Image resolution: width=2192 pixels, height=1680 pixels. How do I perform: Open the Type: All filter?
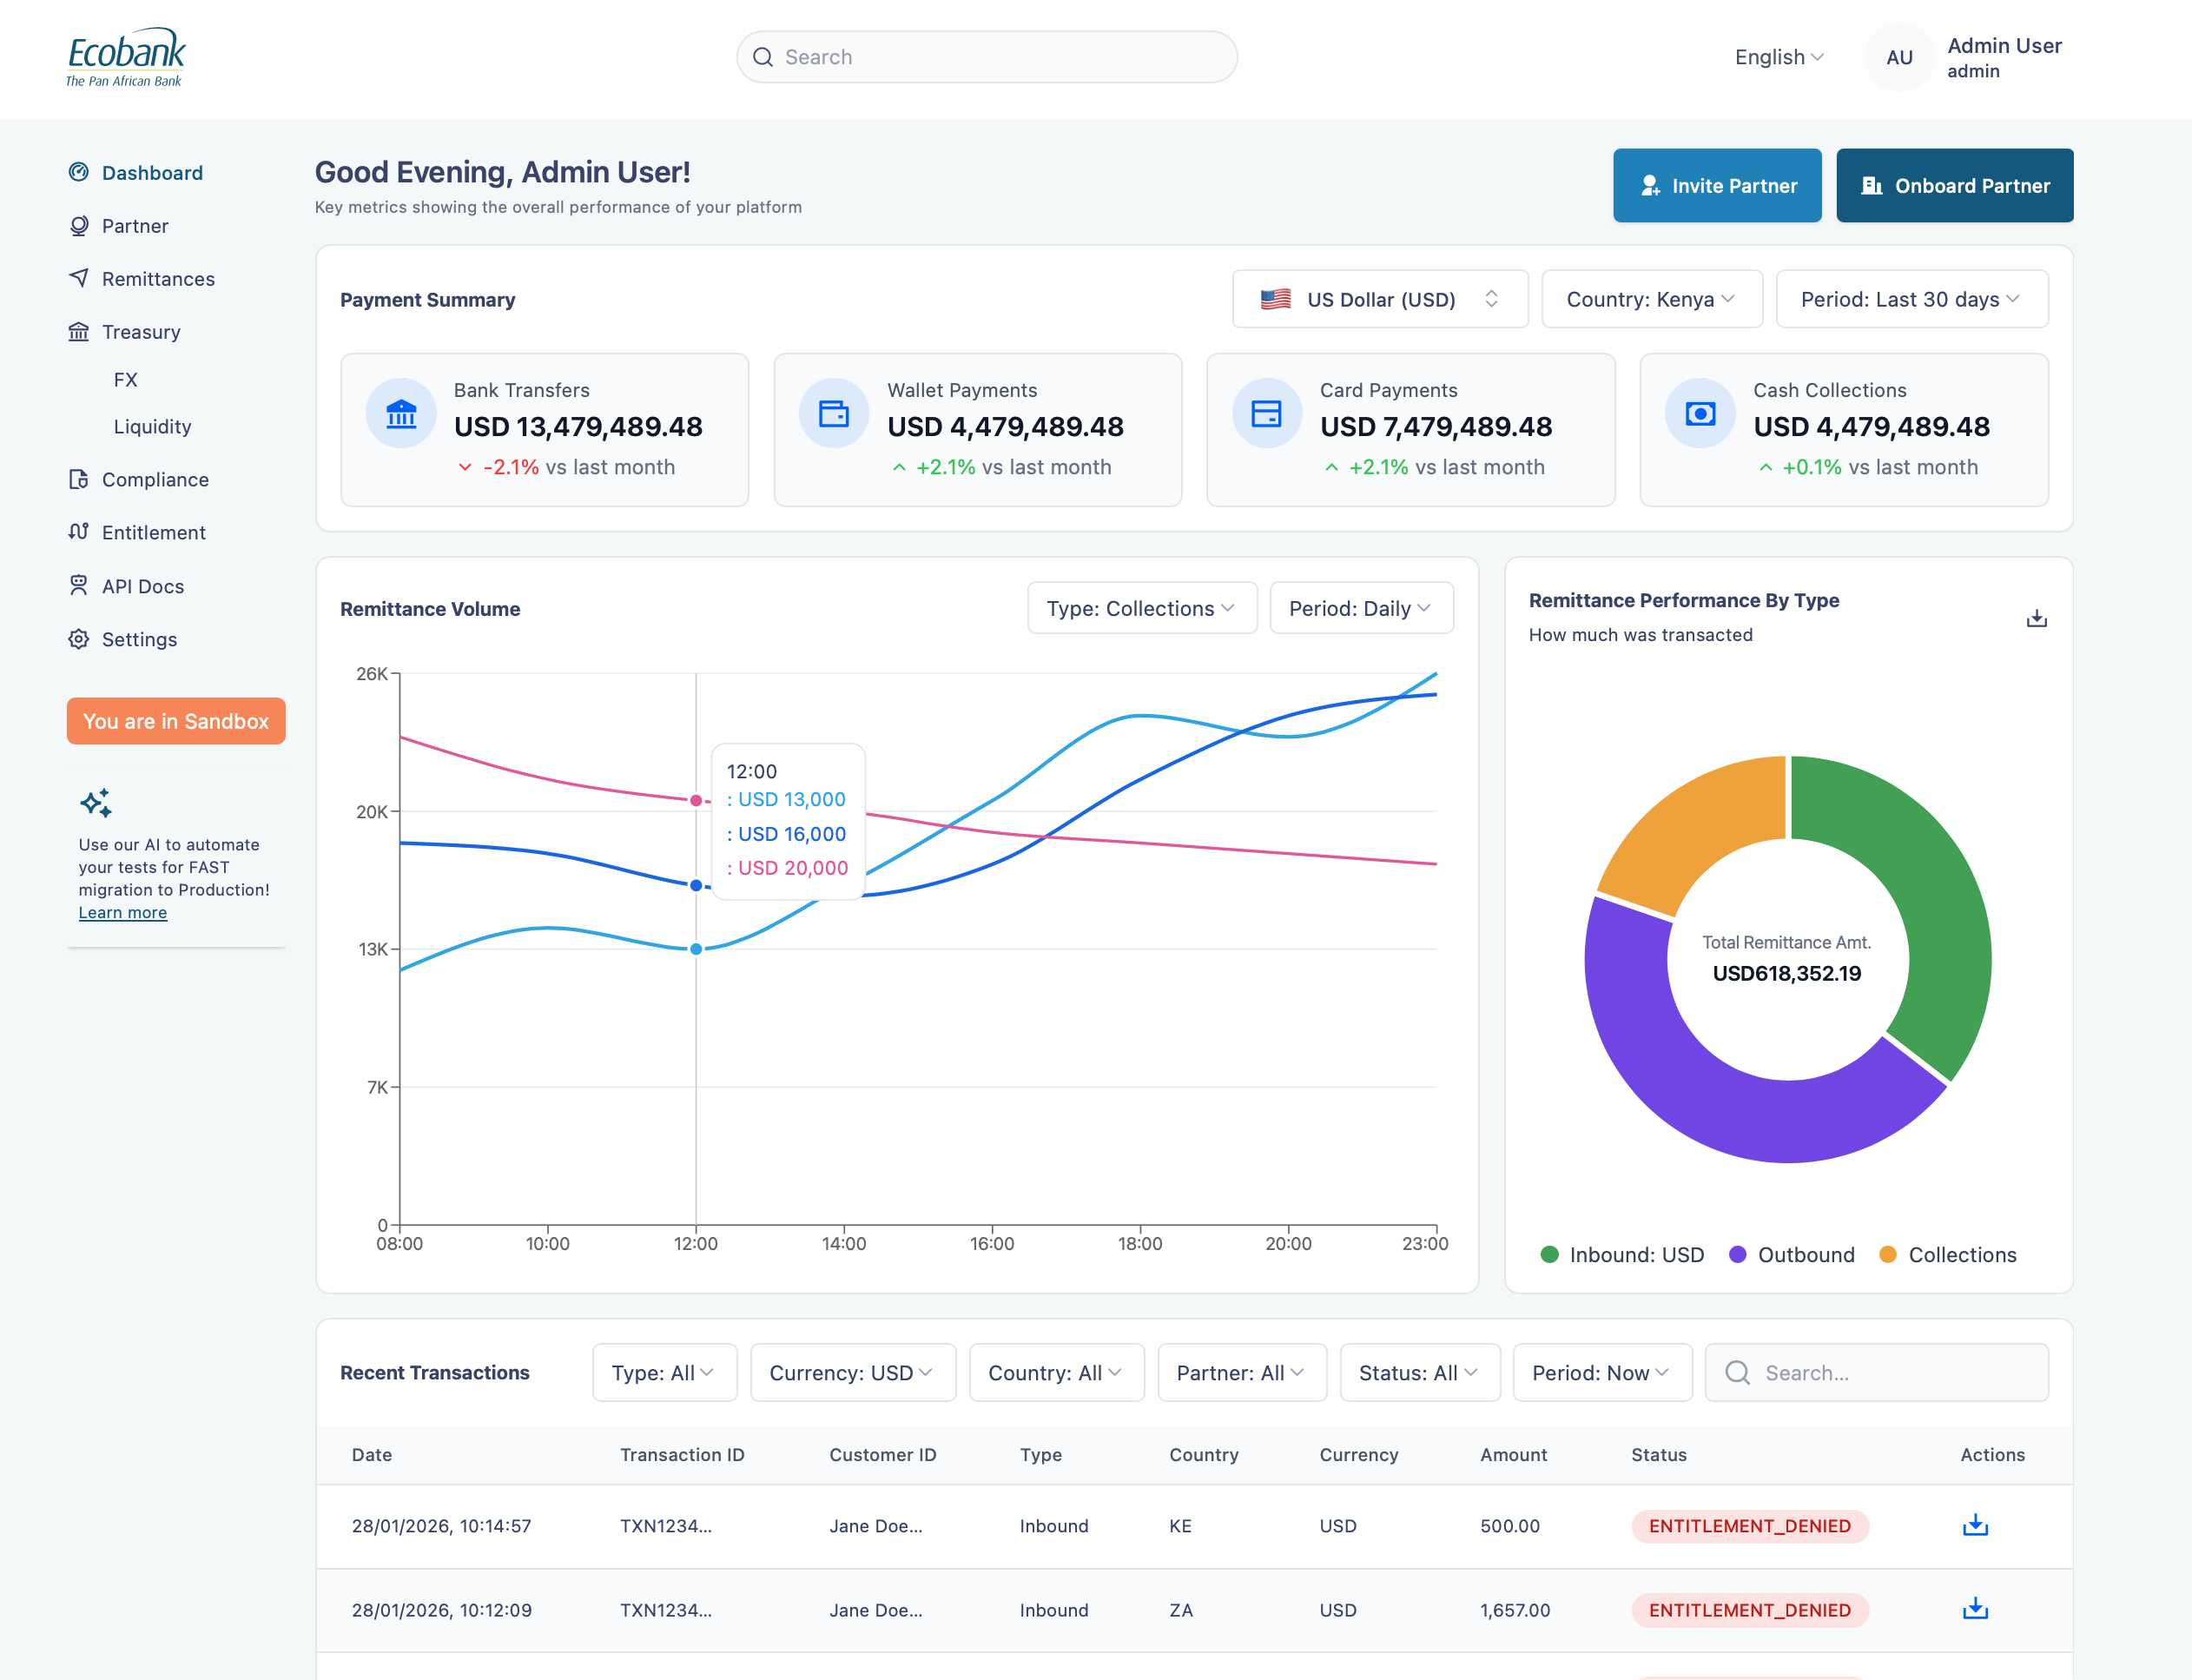664,1372
